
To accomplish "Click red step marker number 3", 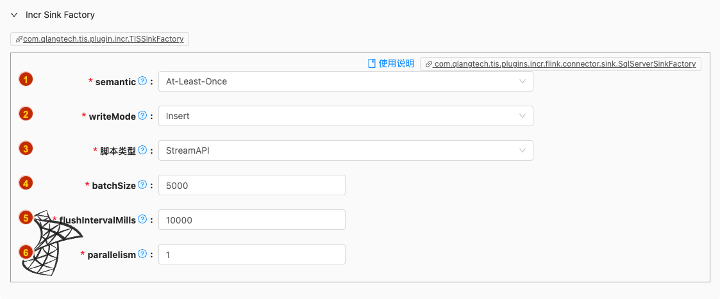I will [x=26, y=149].
